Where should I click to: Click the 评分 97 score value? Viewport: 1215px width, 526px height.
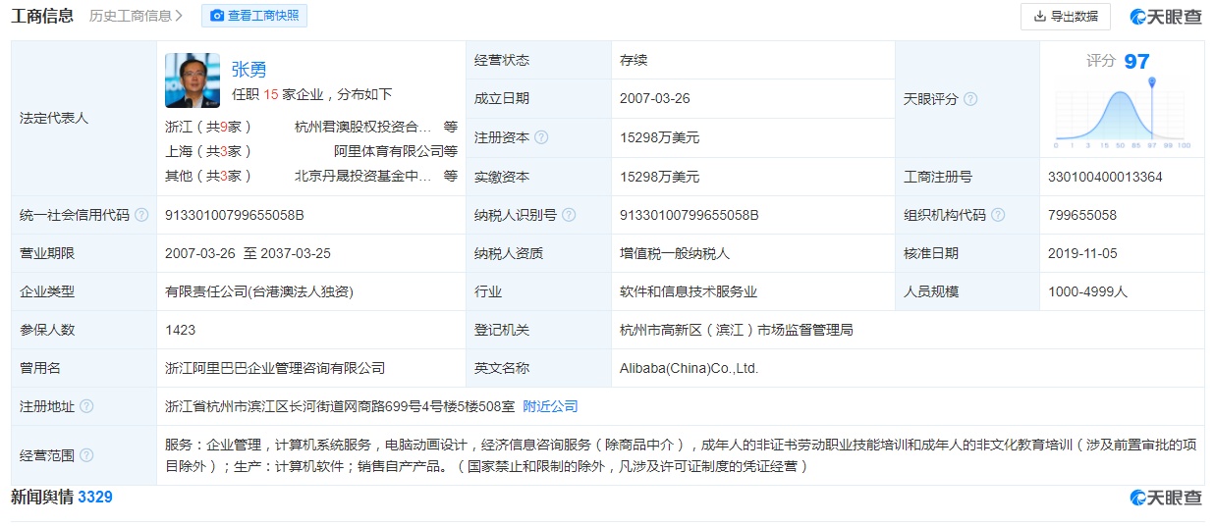1136,61
